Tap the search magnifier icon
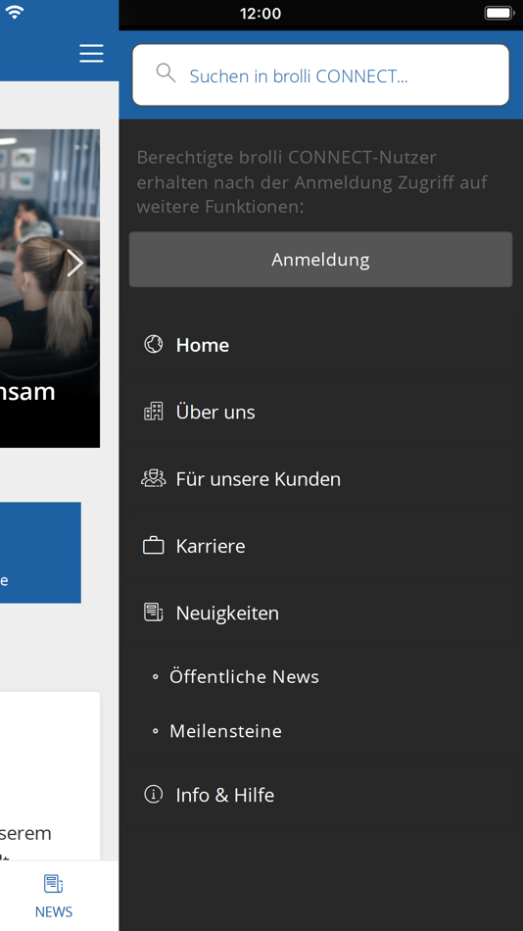Viewport: 523px width, 931px height. point(166,73)
